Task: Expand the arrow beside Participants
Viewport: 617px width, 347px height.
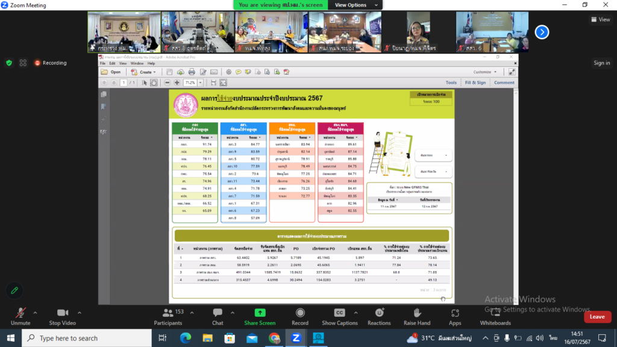Action: point(192,313)
